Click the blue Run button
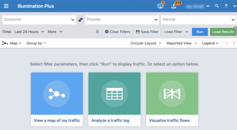The height and width of the screenshot is (130, 237). click(200, 32)
